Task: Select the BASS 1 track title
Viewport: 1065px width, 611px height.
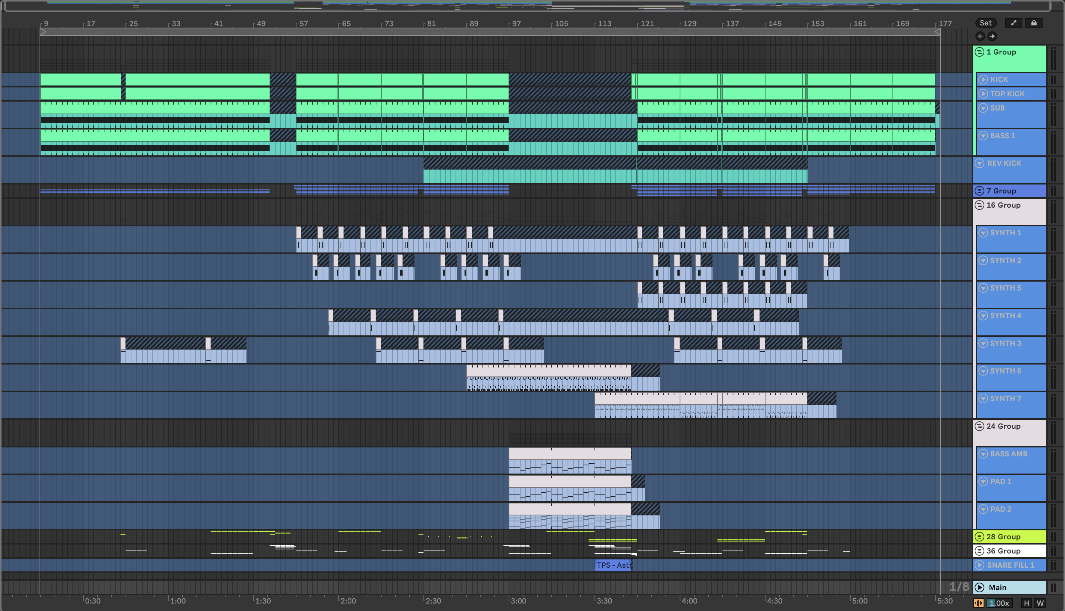Action: tap(1003, 136)
